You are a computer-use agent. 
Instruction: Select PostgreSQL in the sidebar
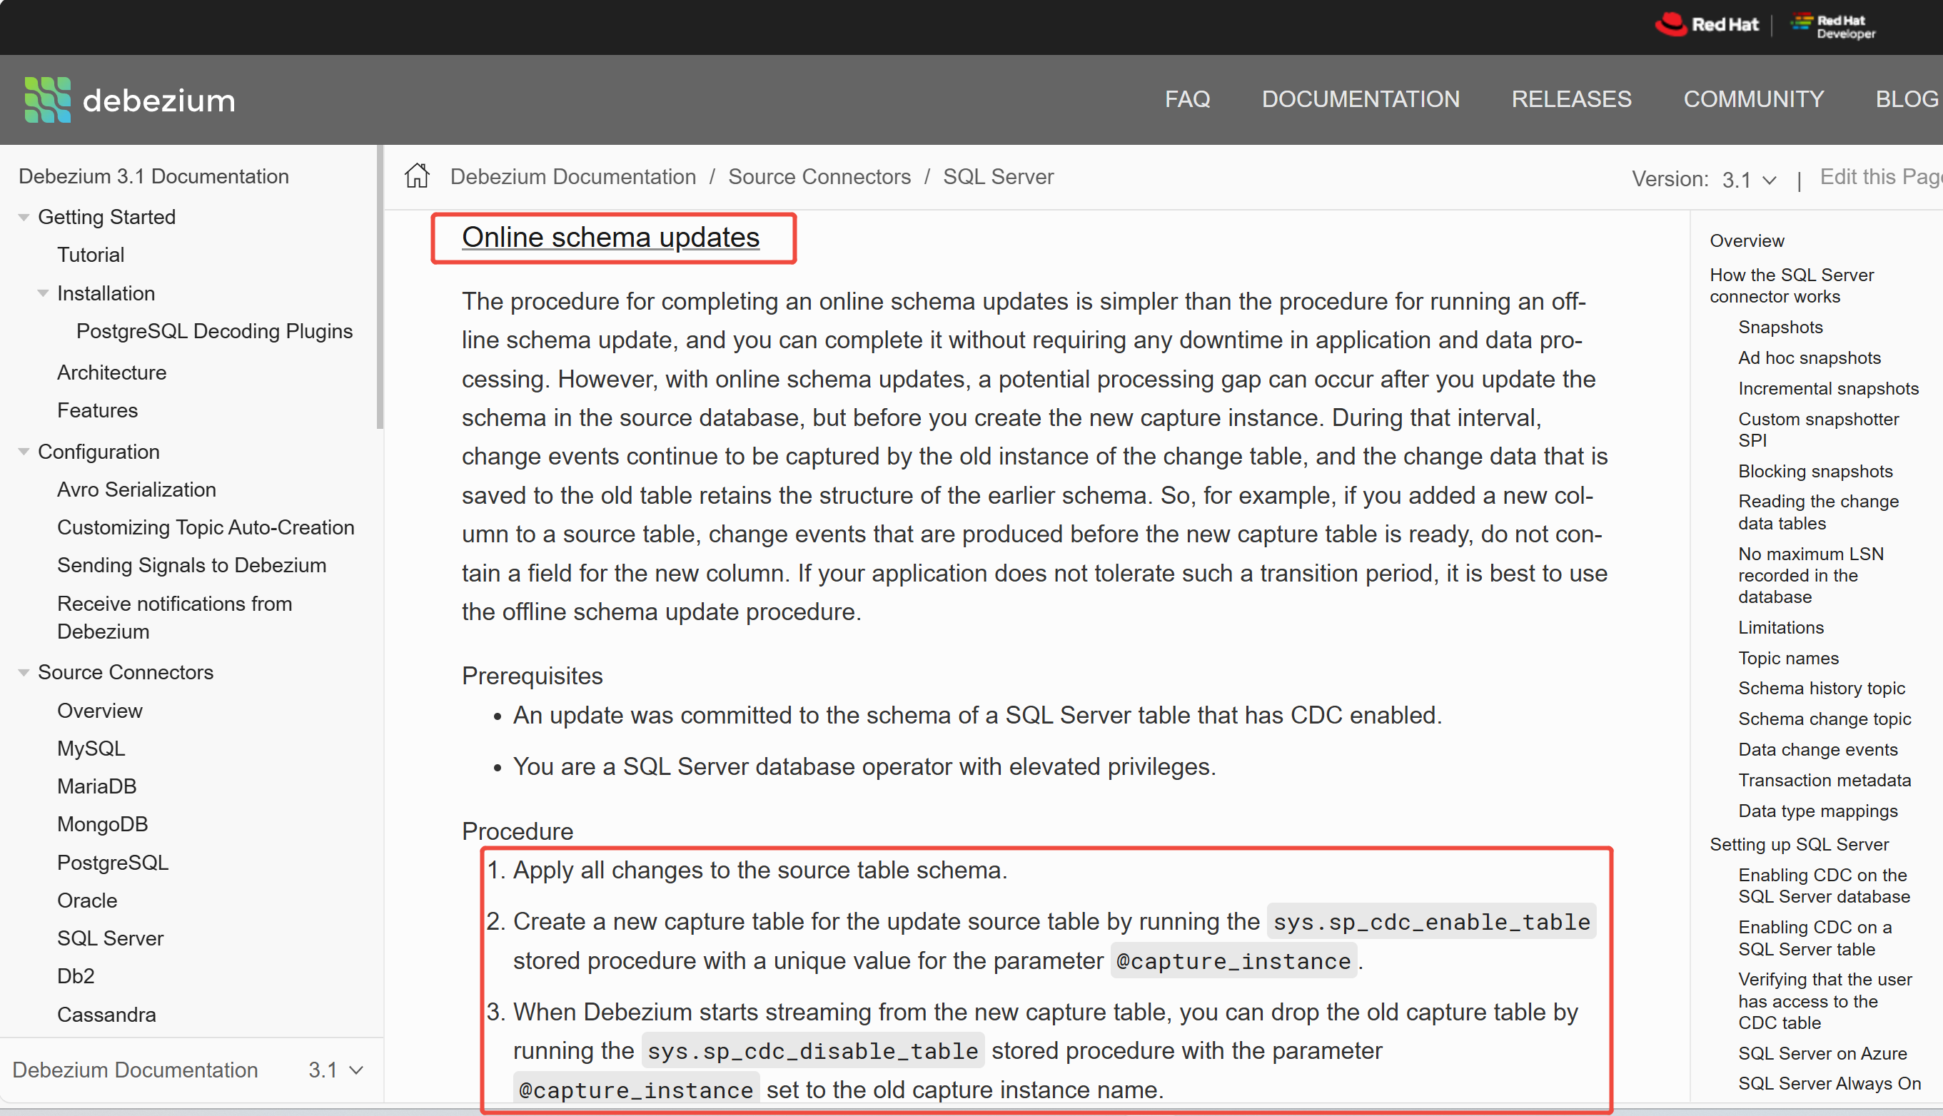click(113, 863)
